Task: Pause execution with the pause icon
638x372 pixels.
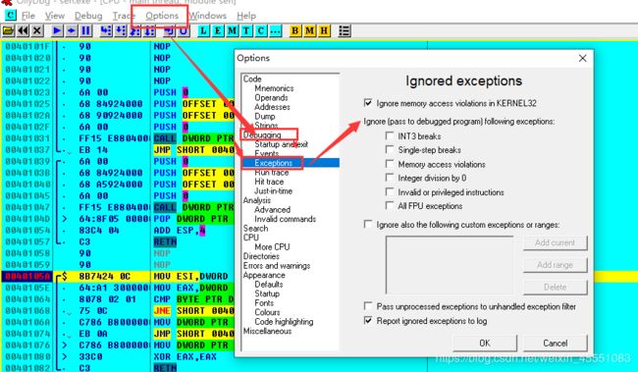Action: coord(85,31)
